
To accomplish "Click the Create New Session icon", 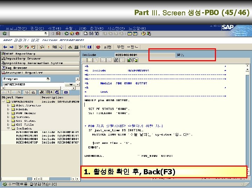I will [130, 34].
